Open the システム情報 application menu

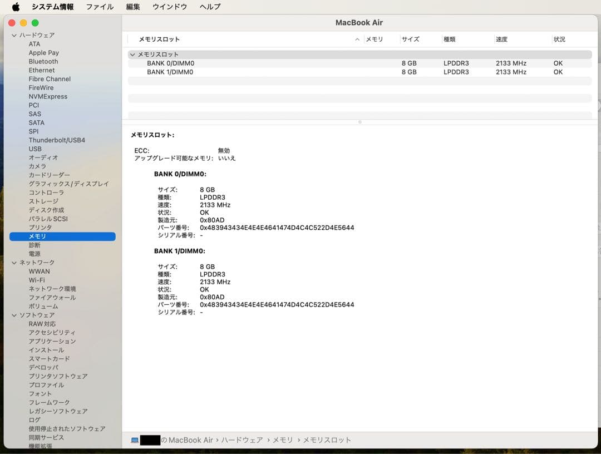point(53,7)
